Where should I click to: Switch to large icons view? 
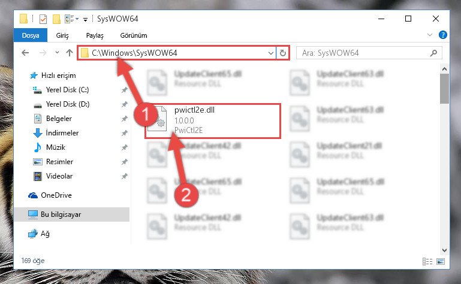coord(441,261)
